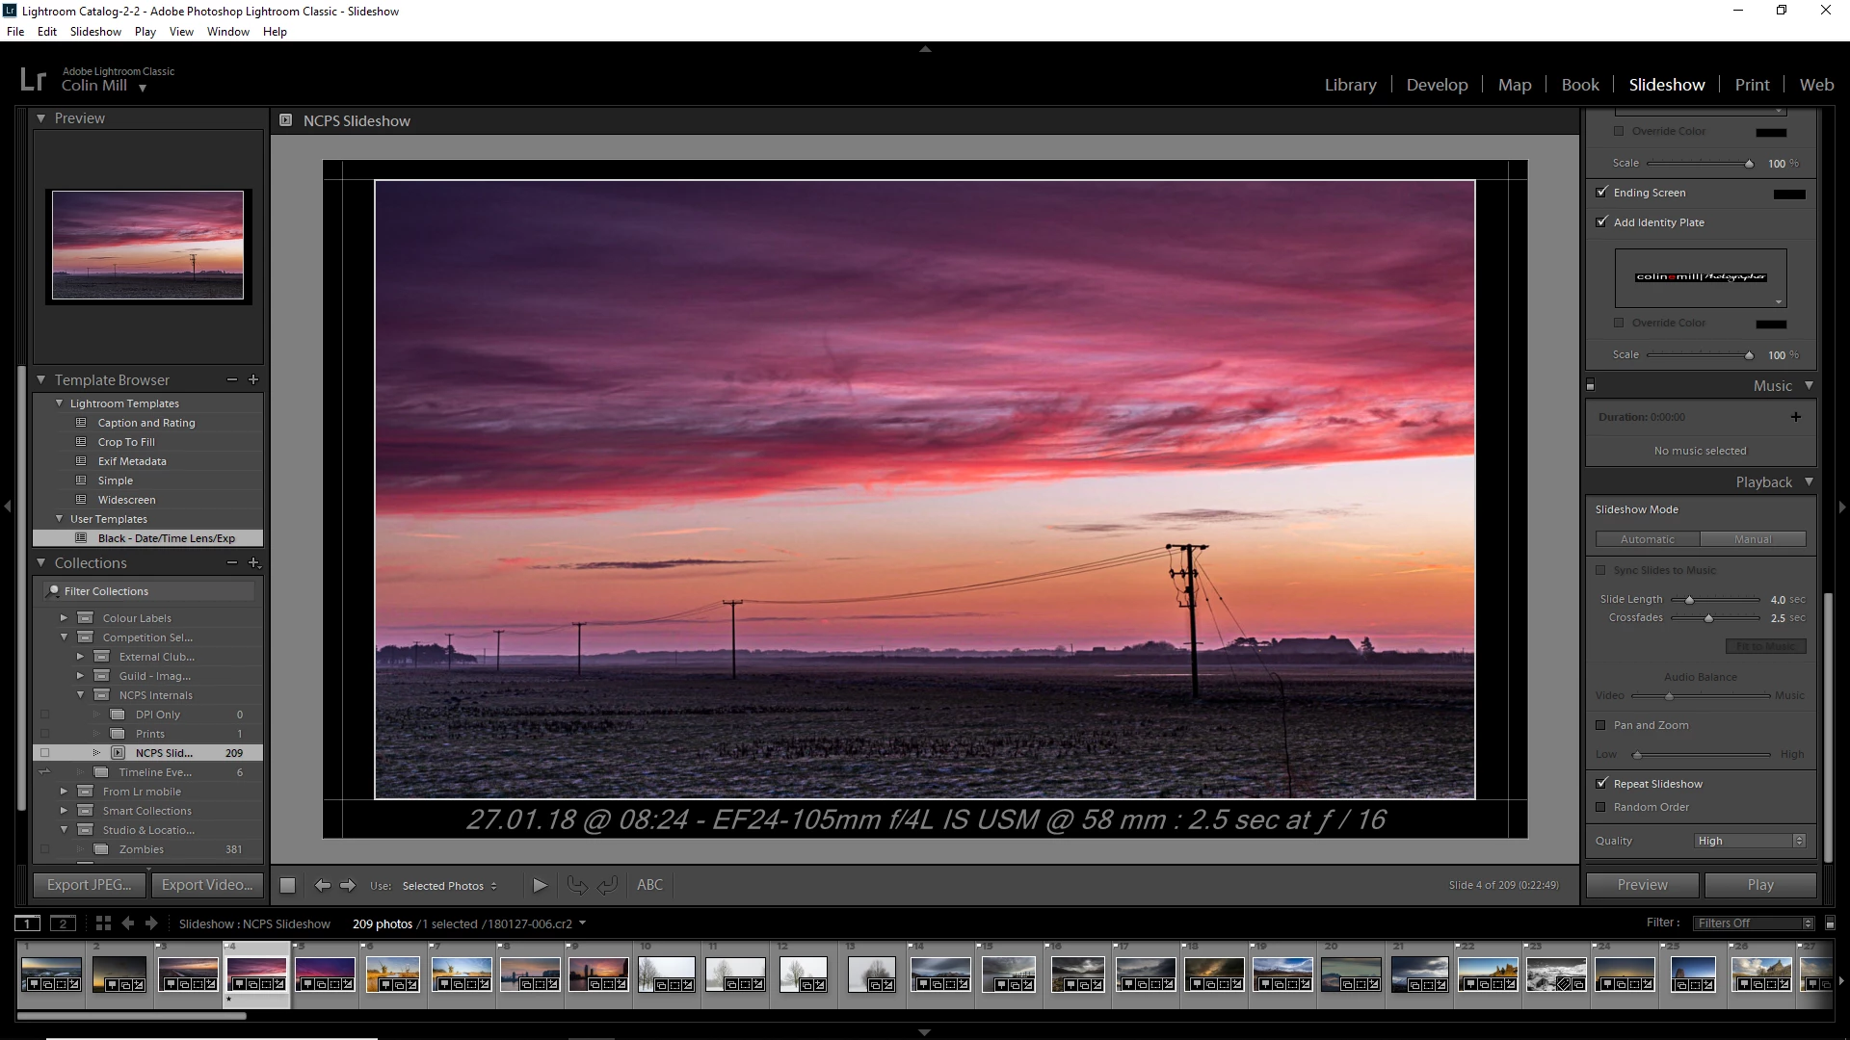The width and height of the screenshot is (1850, 1040).
Task: Open the Quality High dropdown
Action: pos(1749,841)
